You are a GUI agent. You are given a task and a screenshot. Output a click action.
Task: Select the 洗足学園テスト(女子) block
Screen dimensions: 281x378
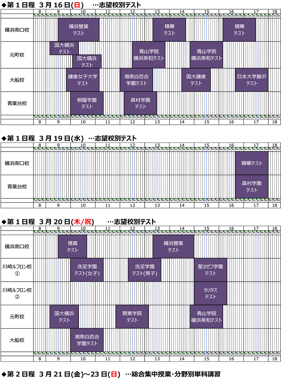(x=87, y=270)
